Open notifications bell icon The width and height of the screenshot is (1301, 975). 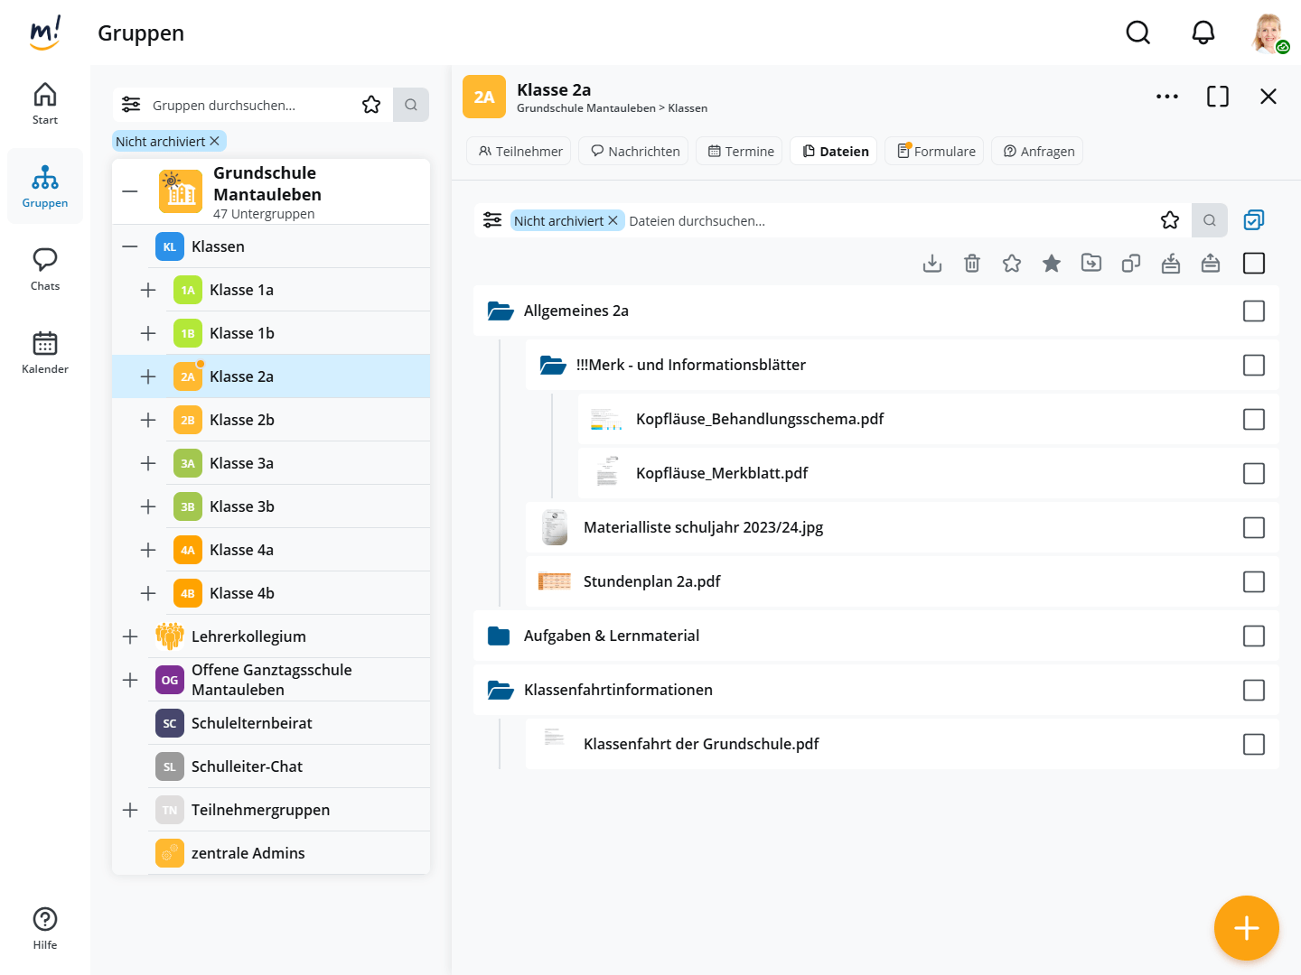[x=1203, y=33]
